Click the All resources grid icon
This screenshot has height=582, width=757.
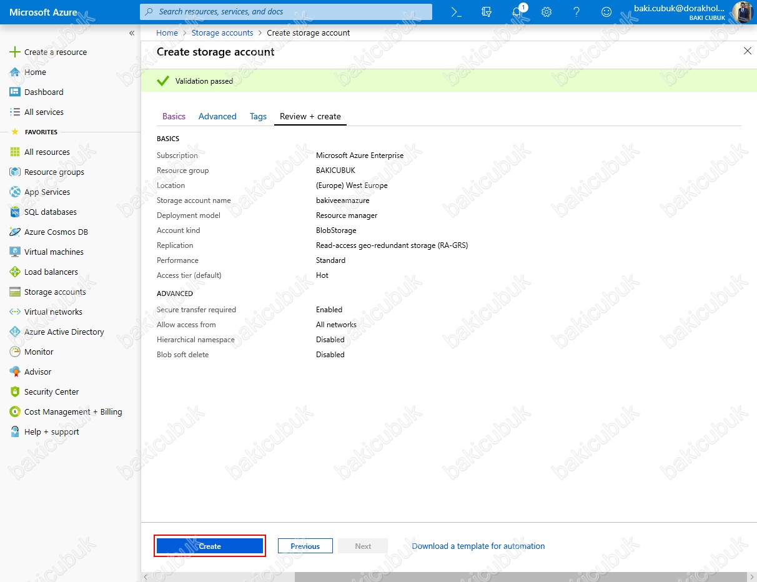[15, 152]
